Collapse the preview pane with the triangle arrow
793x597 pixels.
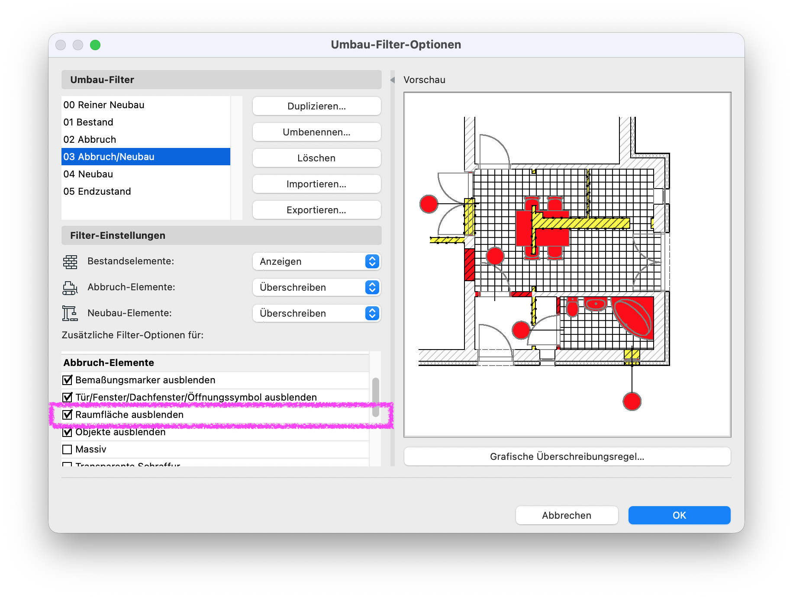[393, 80]
